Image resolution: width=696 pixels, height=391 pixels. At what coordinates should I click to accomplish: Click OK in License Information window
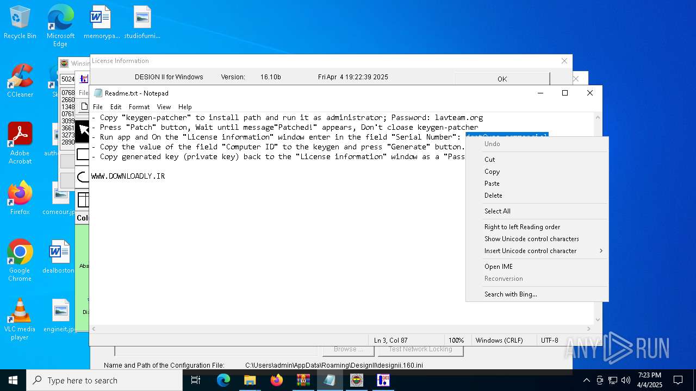[x=502, y=79]
